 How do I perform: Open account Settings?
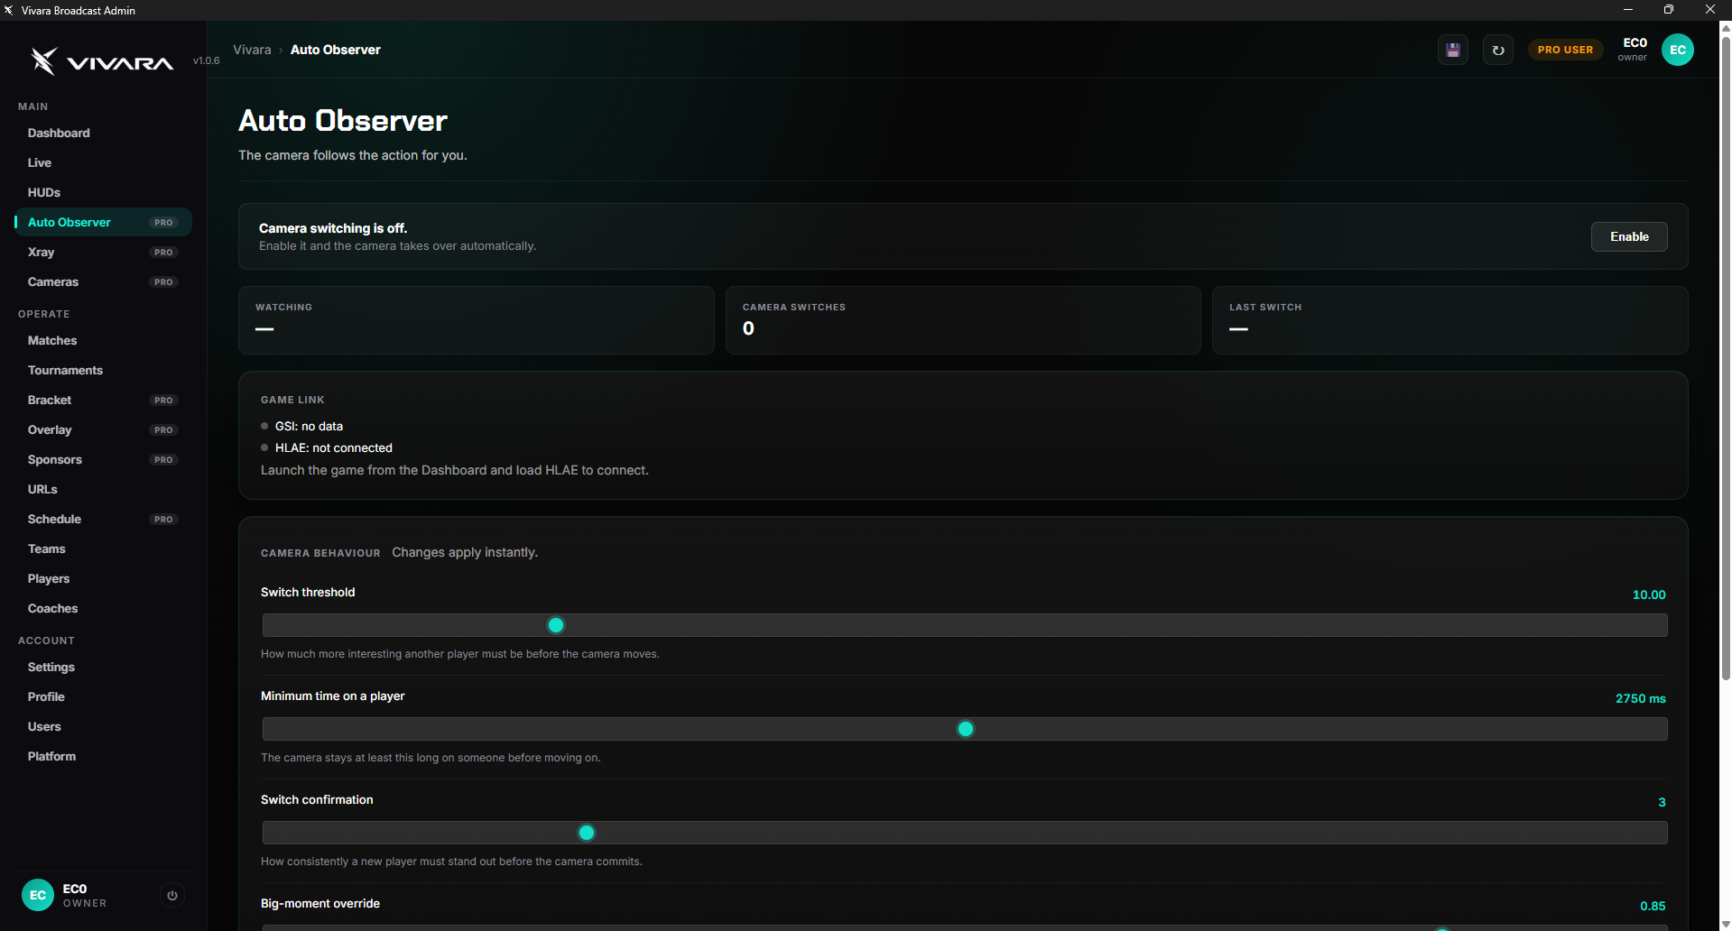(104, 667)
